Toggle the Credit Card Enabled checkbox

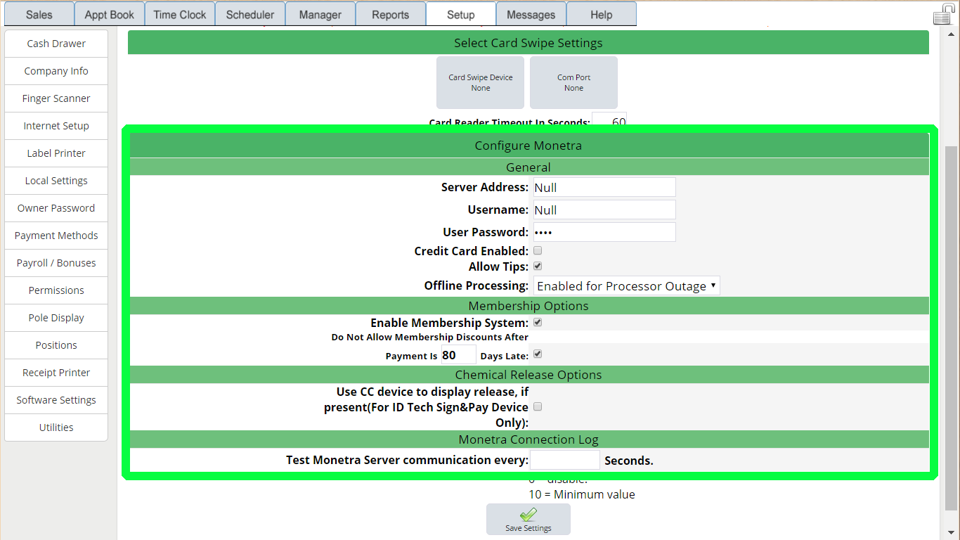point(538,250)
